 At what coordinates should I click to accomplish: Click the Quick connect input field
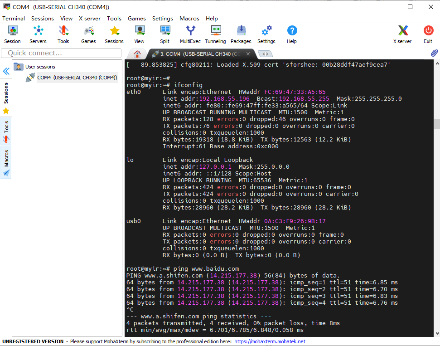61,53
